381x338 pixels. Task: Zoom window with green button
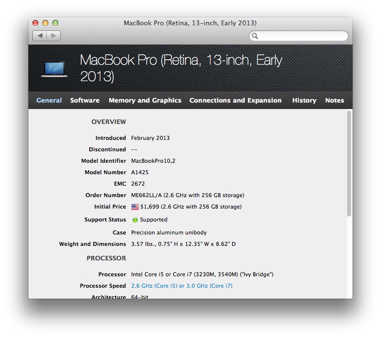coord(55,23)
